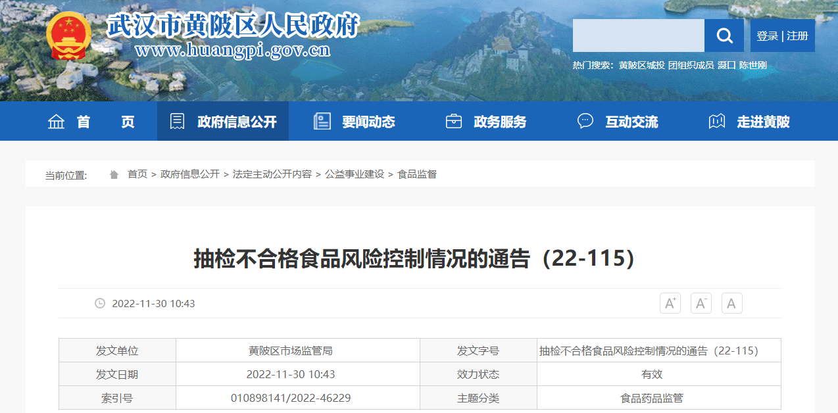Increase font size with A+ button
The image size is (838, 413).
coord(670,303)
